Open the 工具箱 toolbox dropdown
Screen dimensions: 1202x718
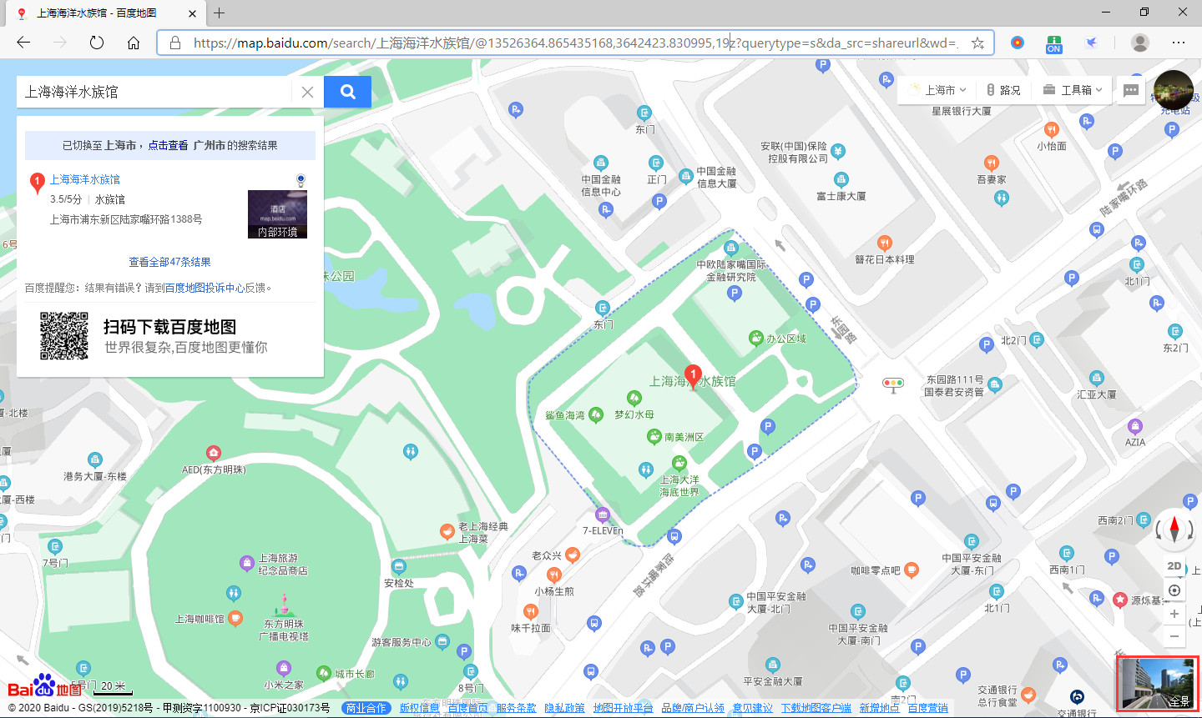(x=1073, y=90)
